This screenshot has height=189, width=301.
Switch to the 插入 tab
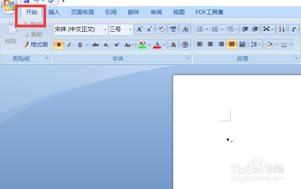(x=54, y=12)
